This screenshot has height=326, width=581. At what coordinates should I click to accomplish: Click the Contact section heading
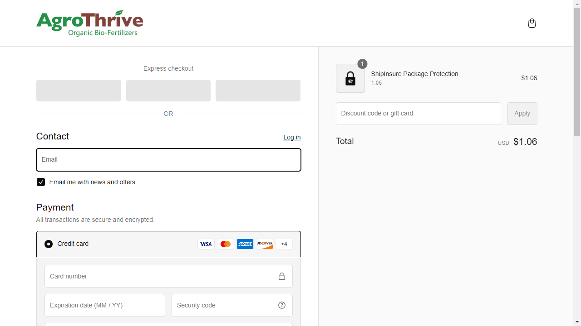tap(53, 136)
